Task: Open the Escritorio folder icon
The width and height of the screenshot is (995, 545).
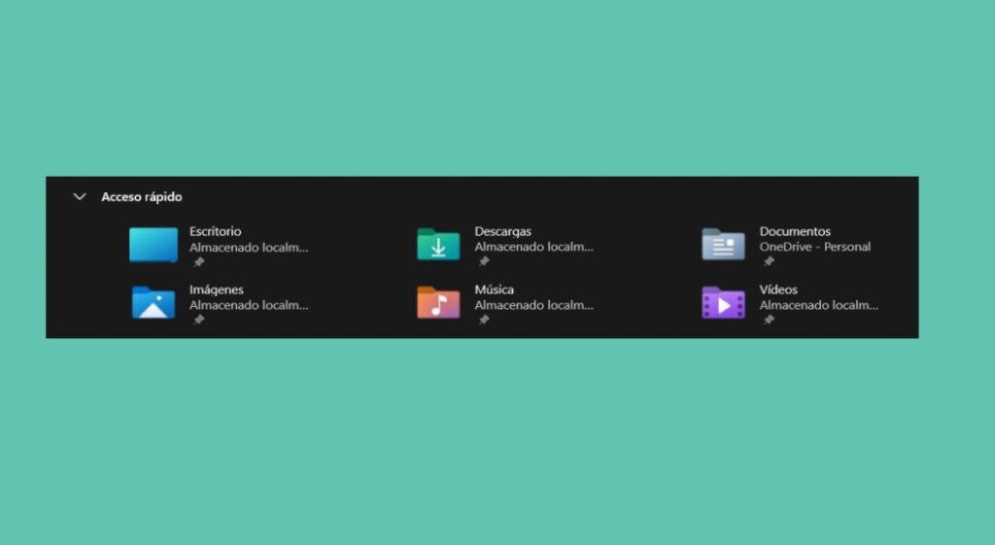Action: [154, 244]
